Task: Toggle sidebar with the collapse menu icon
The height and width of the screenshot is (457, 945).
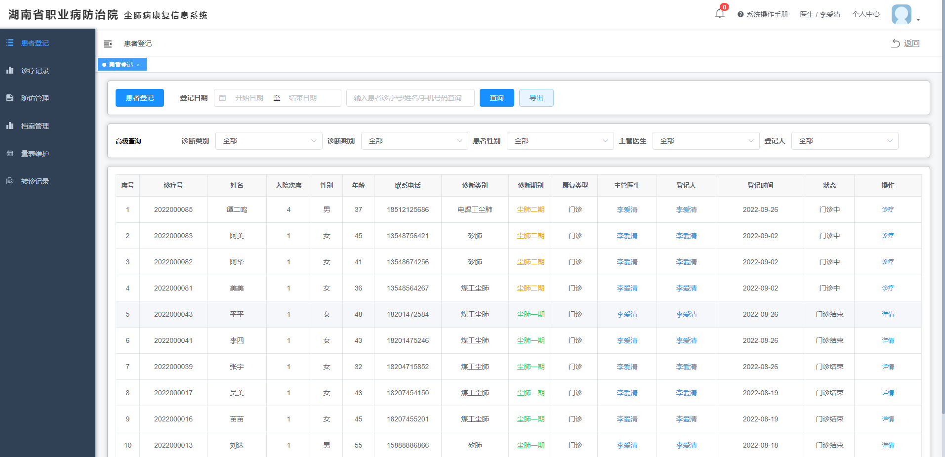Action: [108, 44]
